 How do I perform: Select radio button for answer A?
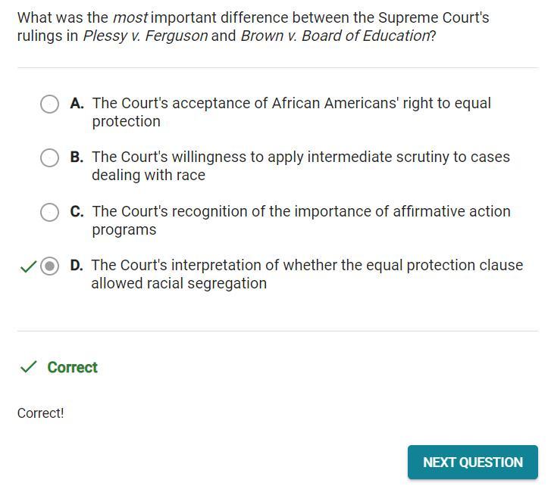click(49, 104)
